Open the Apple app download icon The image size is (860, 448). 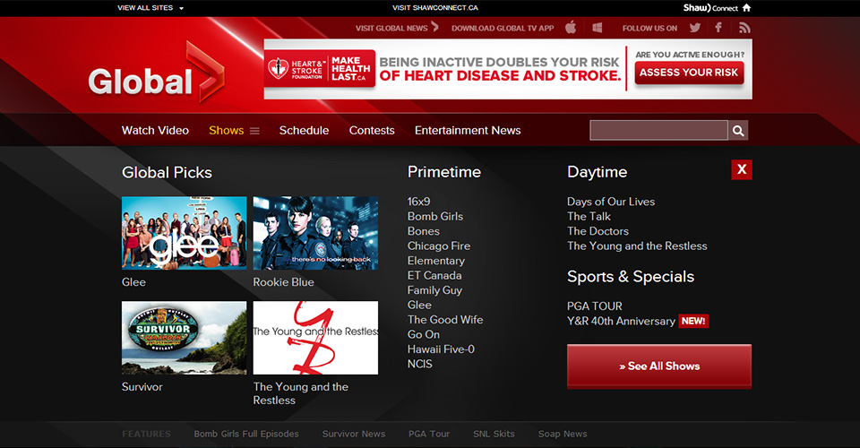tap(571, 28)
